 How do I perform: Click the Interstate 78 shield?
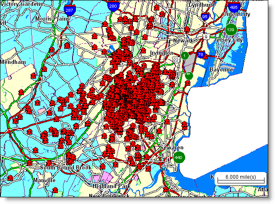click(x=201, y=55)
